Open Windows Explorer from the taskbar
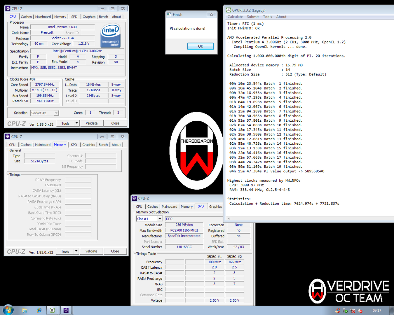The image size is (394, 315). 25,310
